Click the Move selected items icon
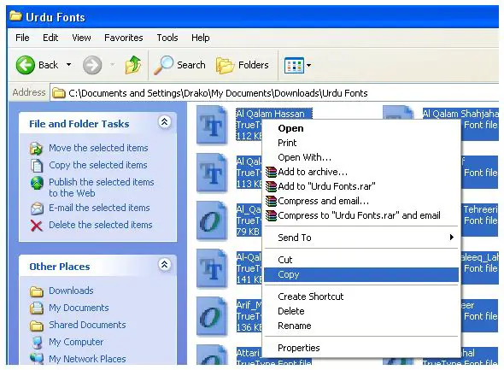The width and height of the screenshot is (504, 370). (37, 148)
